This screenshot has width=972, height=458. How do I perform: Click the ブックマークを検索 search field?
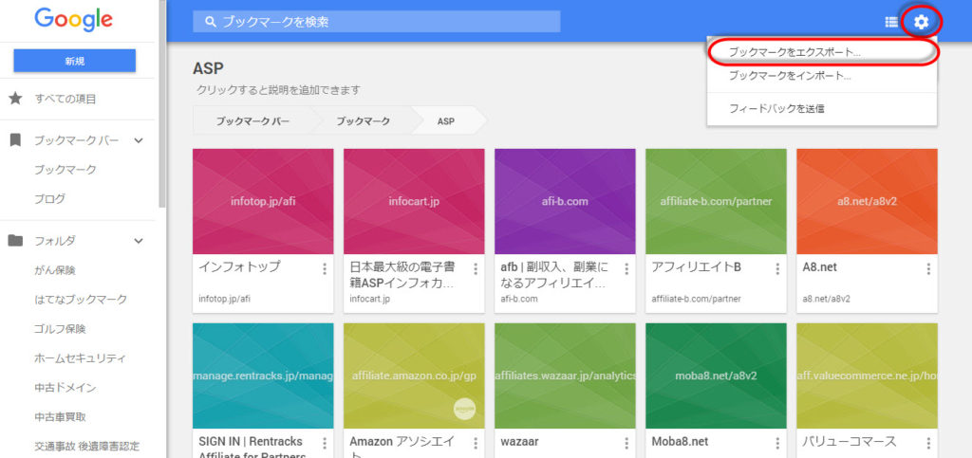pos(376,22)
